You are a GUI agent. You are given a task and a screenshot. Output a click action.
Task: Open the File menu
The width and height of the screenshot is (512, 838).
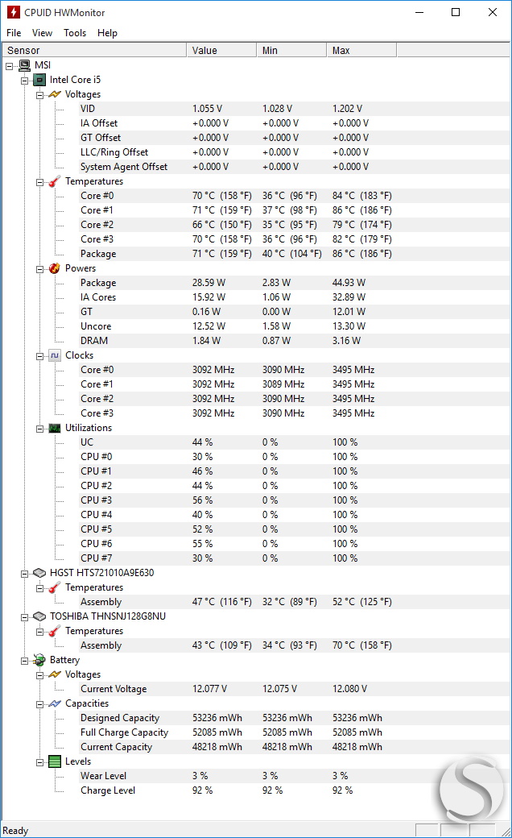pos(14,33)
